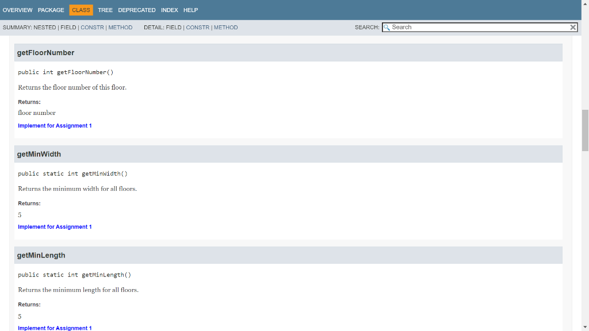Click the scrollbar down arrow
The image size is (589, 331).
coord(584,327)
